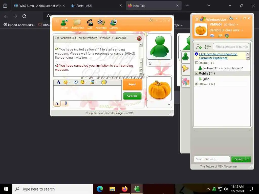
Task: Open the arrow beside the green Search the web button
Action: (248, 159)
